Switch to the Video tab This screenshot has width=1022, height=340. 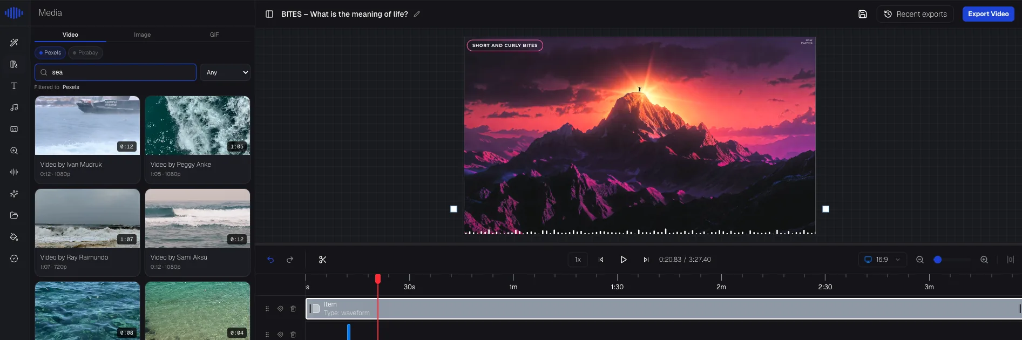pyautogui.click(x=70, y=35)
